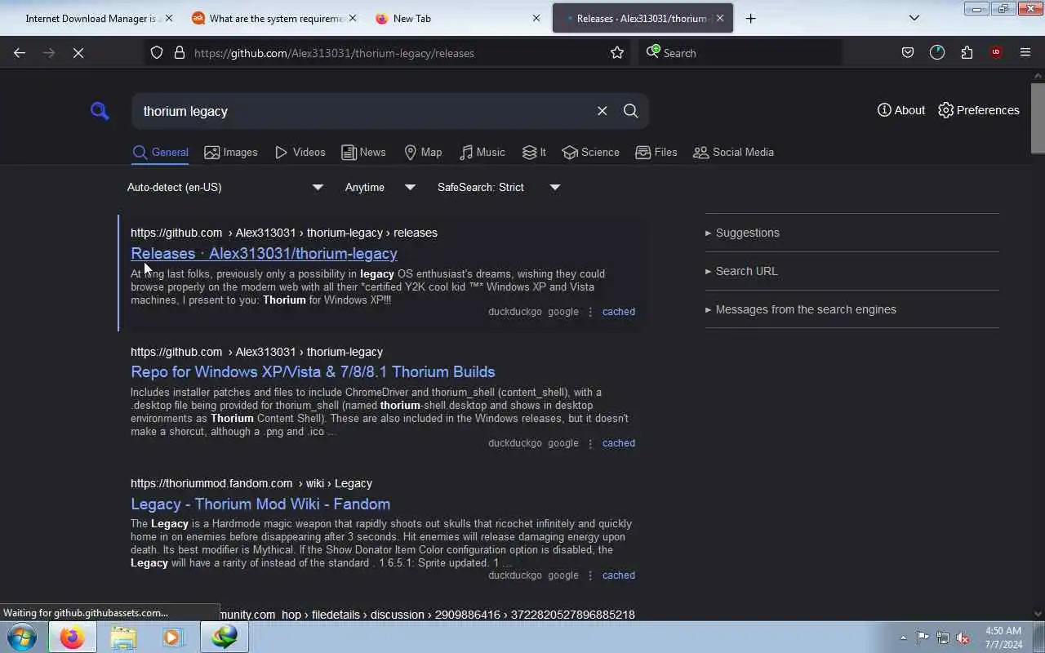Open cached version of Releases result

click(618, 312)
